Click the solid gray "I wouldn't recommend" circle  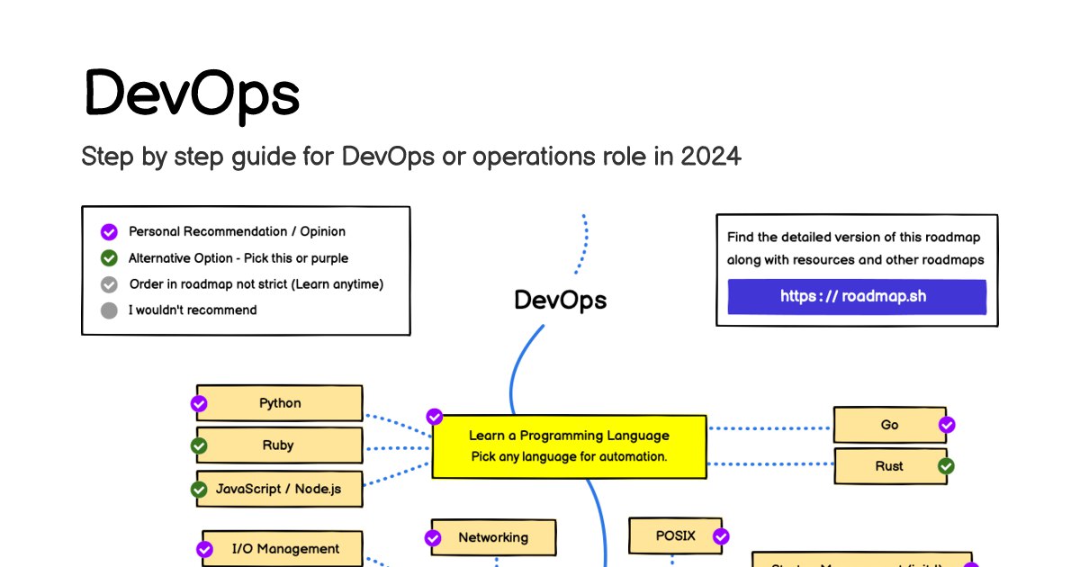(x=109, y=310)
